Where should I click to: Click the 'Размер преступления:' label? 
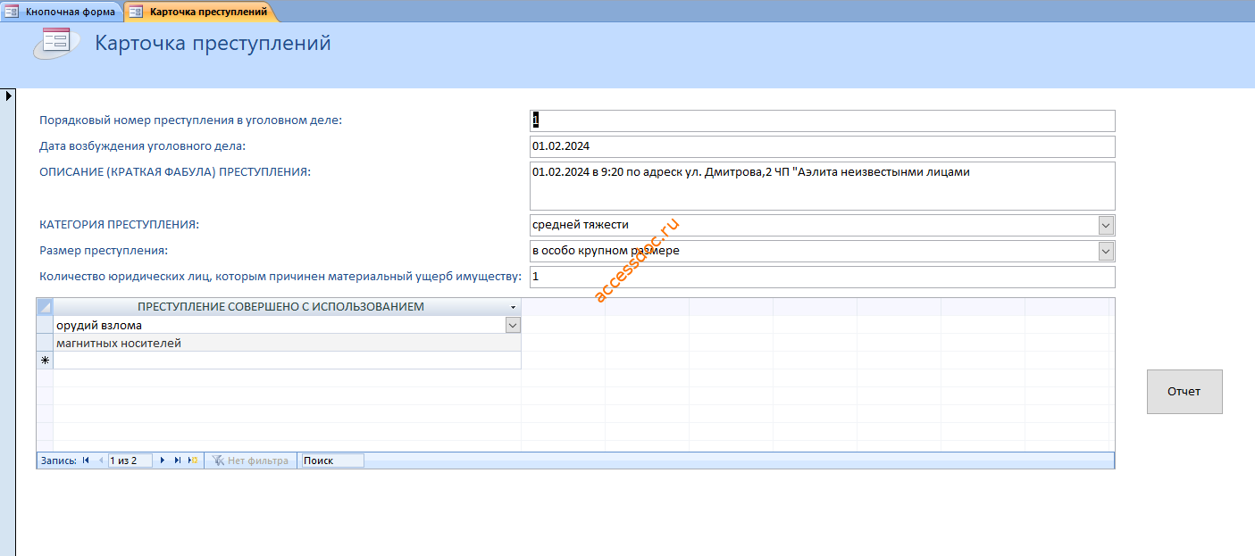104,251
